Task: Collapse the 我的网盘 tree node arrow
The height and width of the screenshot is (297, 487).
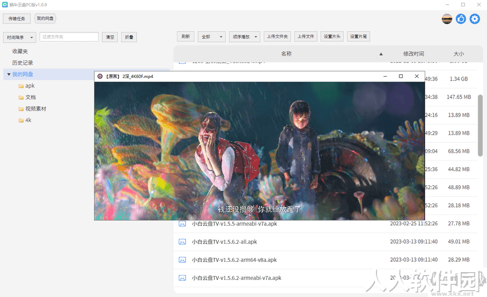Action: [9, 74]
